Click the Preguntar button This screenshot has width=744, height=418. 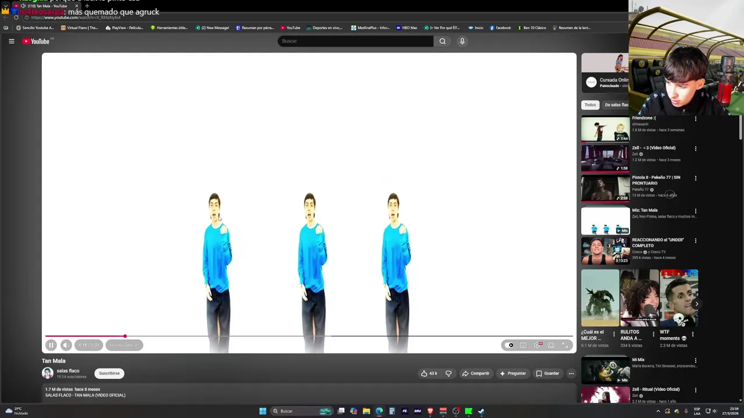click(x=513, y=373)
